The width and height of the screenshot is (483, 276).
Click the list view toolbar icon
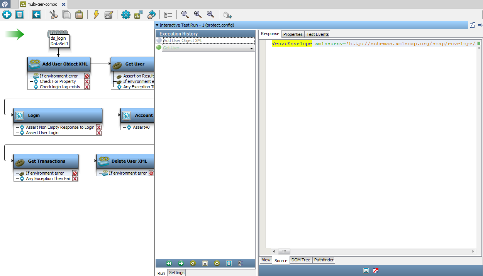[168, 15]
